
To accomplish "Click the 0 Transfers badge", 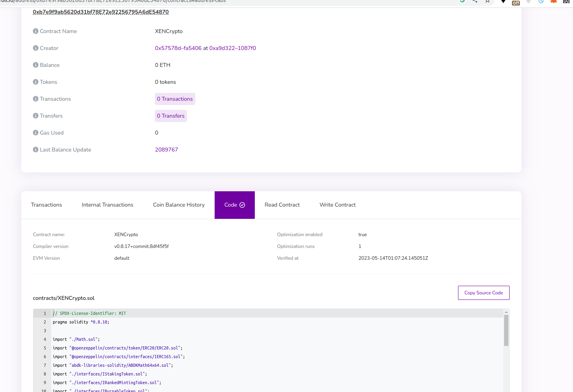I will click(x=171, y=116).
